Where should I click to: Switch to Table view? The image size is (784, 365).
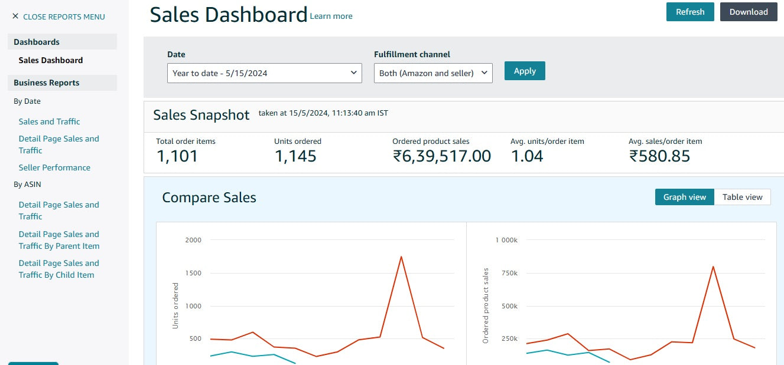coord(742,197)
